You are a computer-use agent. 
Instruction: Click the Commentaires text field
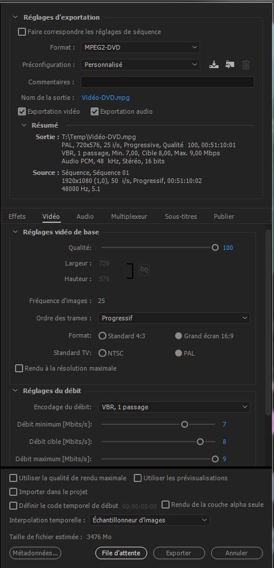(168, 82)
